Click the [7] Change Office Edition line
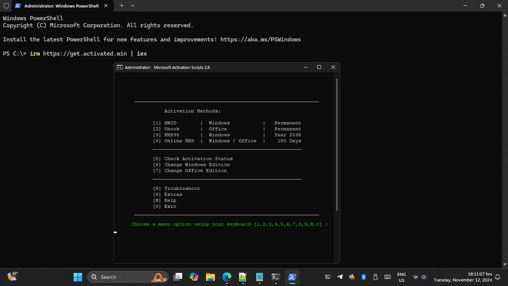The width and height of the screenshot is (508, 286). click(x=190, y=171)
